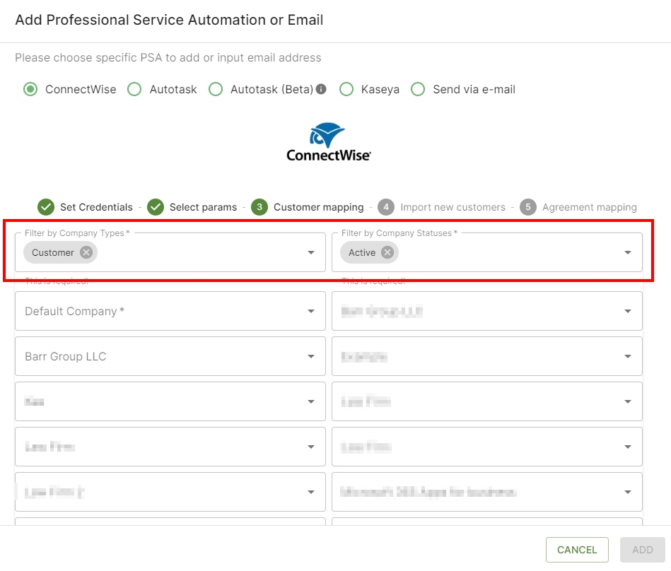Viewport: 671px width, 571px height.
Task: Remove the Customer chip with its X icon
Action: [86, 252]
